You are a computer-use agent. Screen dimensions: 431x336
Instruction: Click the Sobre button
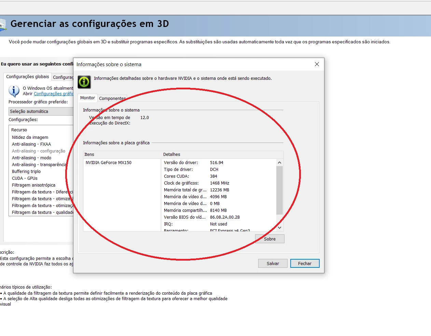pyautogui.click(x=270, y=239)
